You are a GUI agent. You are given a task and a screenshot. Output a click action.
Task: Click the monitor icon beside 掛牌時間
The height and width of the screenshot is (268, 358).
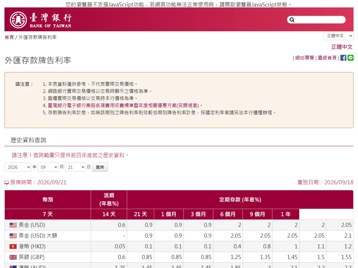click(x=7, y=183)
